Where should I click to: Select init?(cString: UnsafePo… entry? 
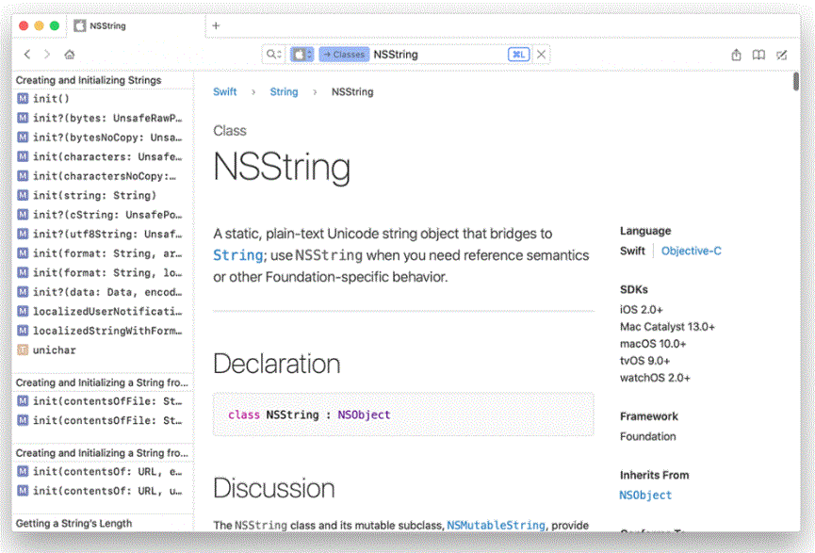point(103,215)
